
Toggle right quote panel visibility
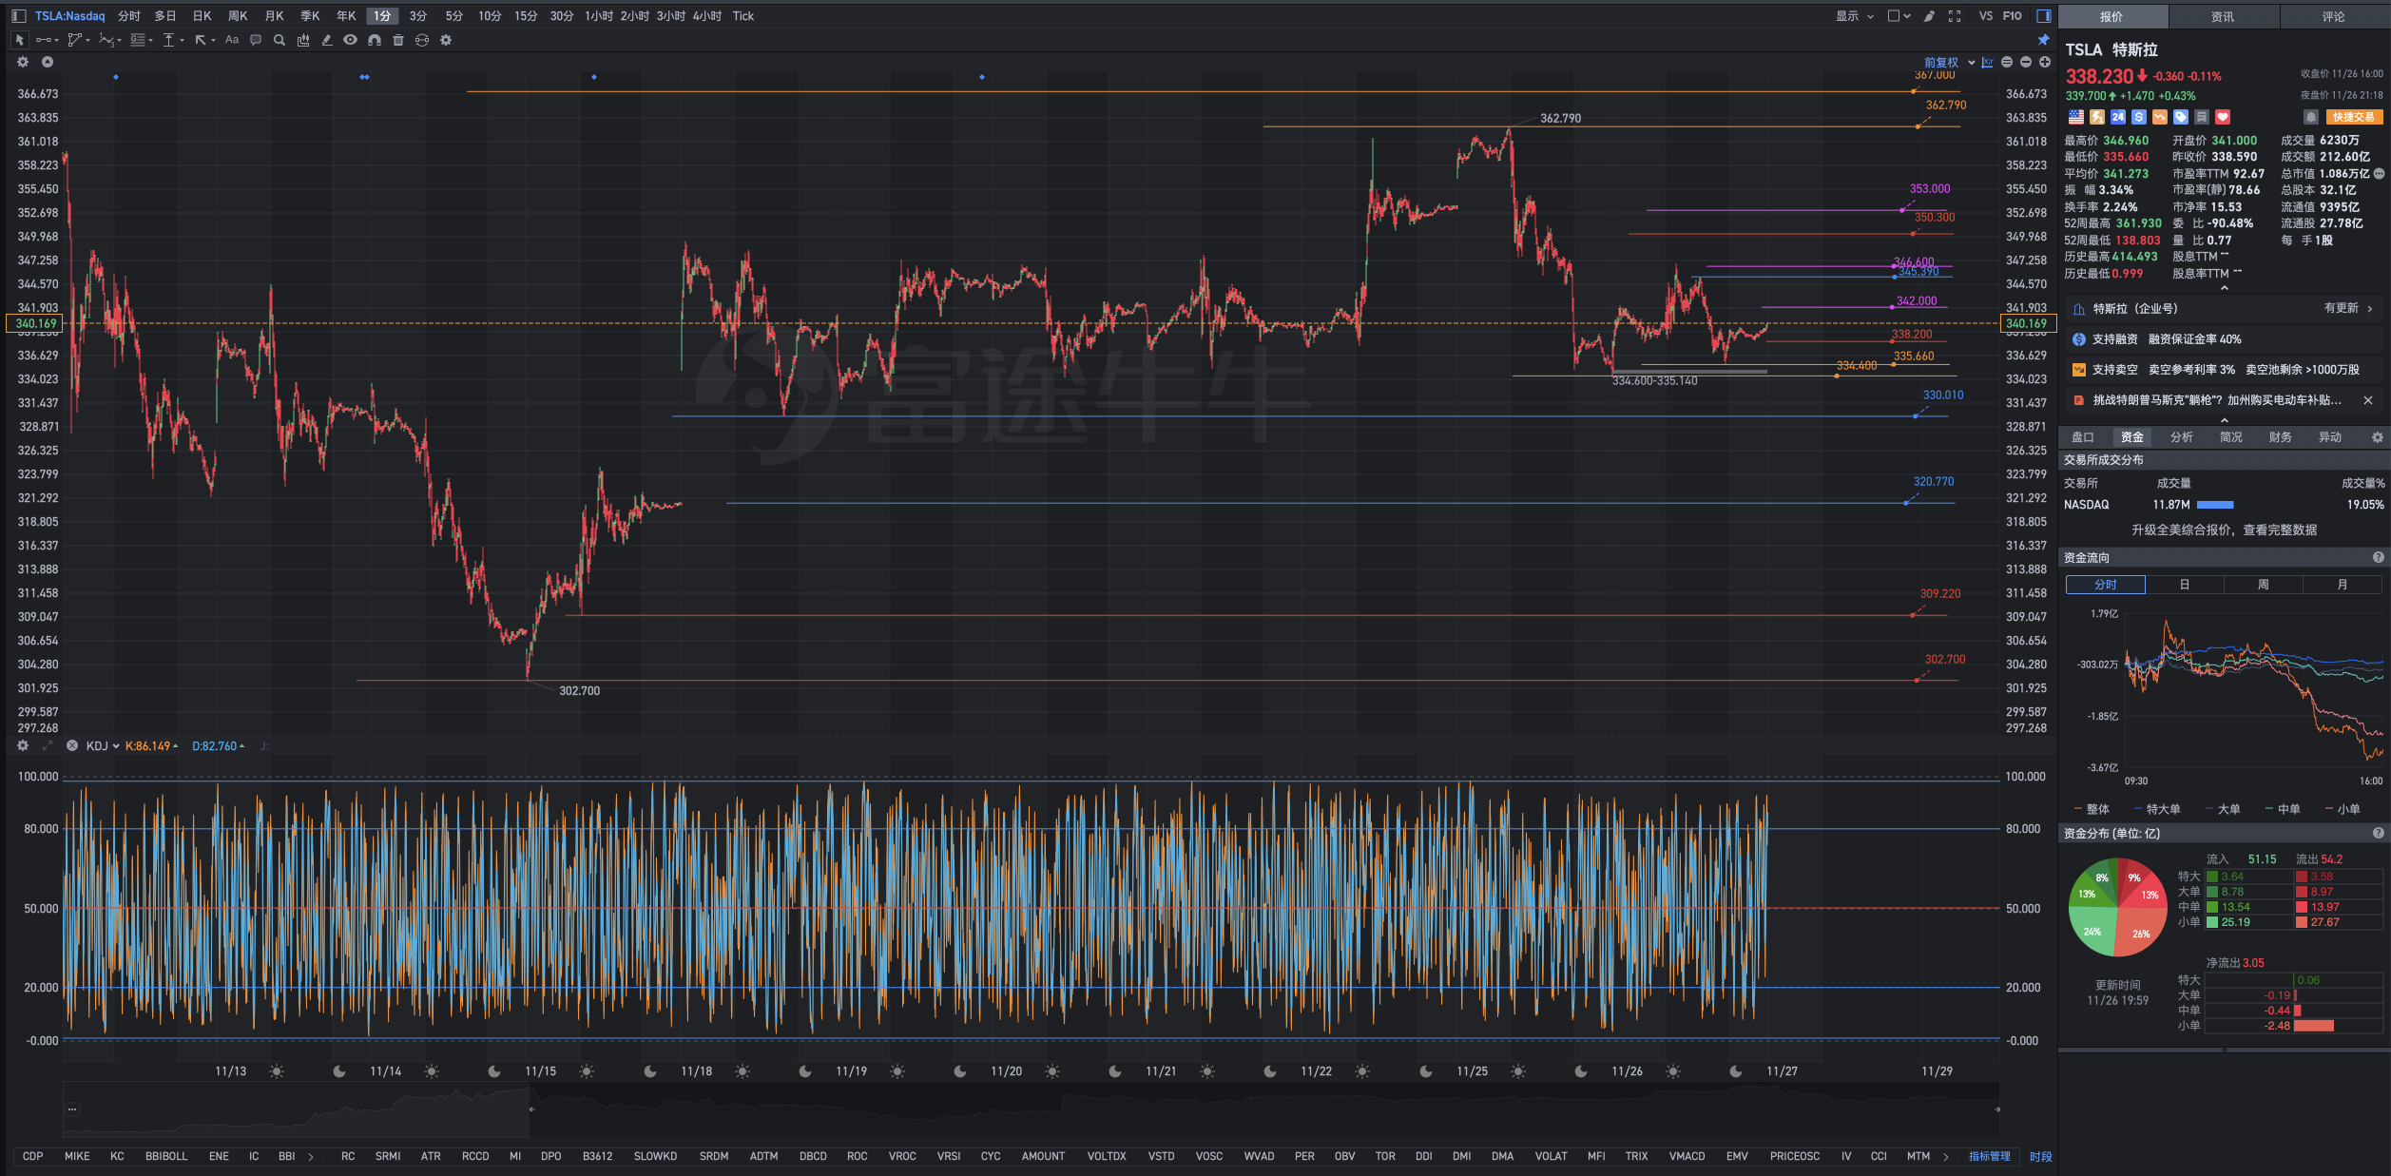click(2044, 16)
